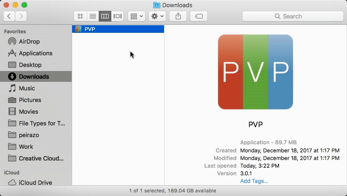Click the Music note icon in sidebar
Viewport: 347px width, 196px height.
tap(12, 88)
